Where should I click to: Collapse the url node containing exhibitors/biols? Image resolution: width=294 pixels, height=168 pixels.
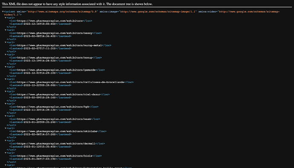point(6,153)
